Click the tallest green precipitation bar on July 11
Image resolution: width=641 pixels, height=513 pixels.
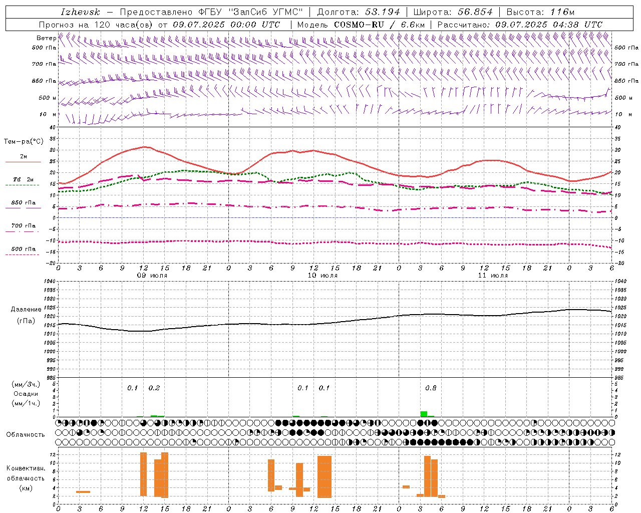point(424,414)
